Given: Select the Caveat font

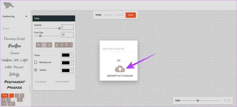Looking at the screenshot, I should click(x=15, y=53).
